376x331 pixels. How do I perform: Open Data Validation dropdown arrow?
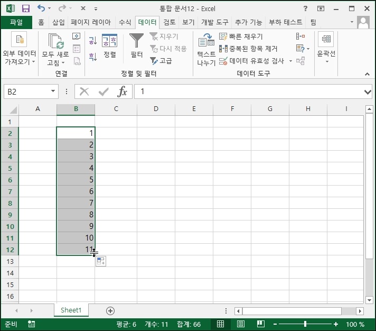[290, 61]
